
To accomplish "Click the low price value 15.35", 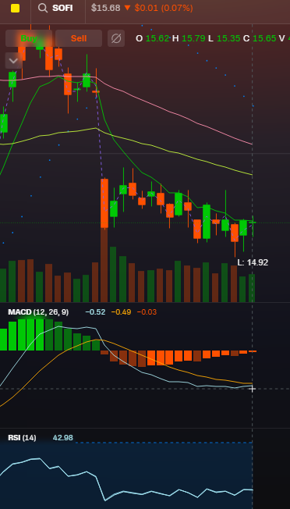I will click(x=228, y=38).
